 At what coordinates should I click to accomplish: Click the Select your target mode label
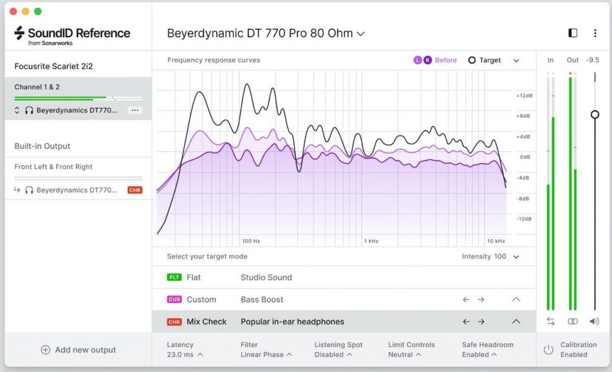pyautogui.click(x=207, y=256)
